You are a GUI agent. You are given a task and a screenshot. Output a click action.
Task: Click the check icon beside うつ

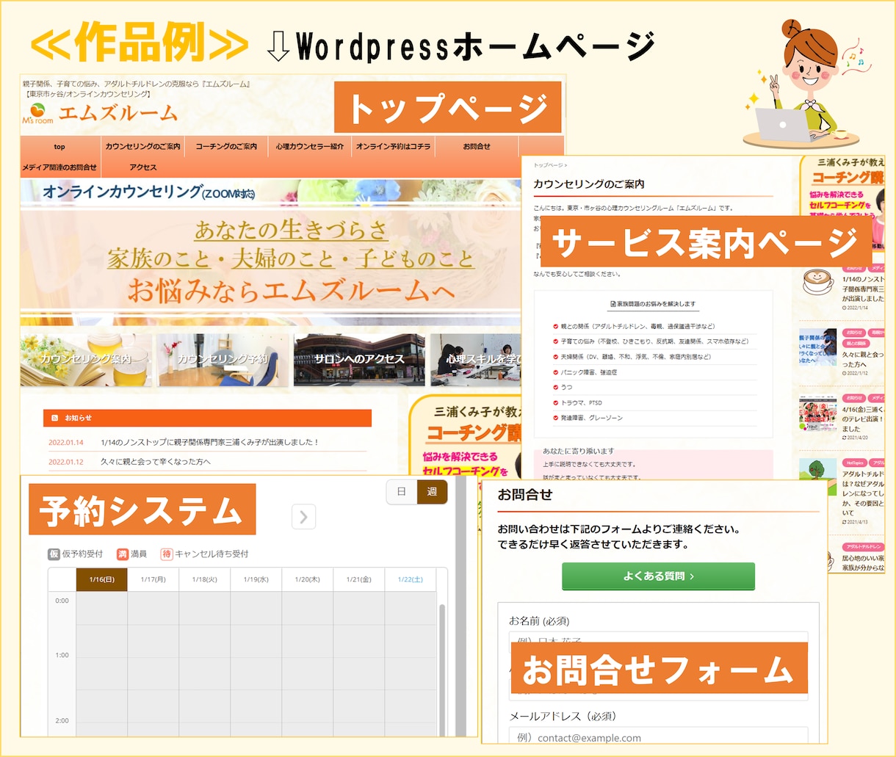pyautogui.click(x=556, y=387)
